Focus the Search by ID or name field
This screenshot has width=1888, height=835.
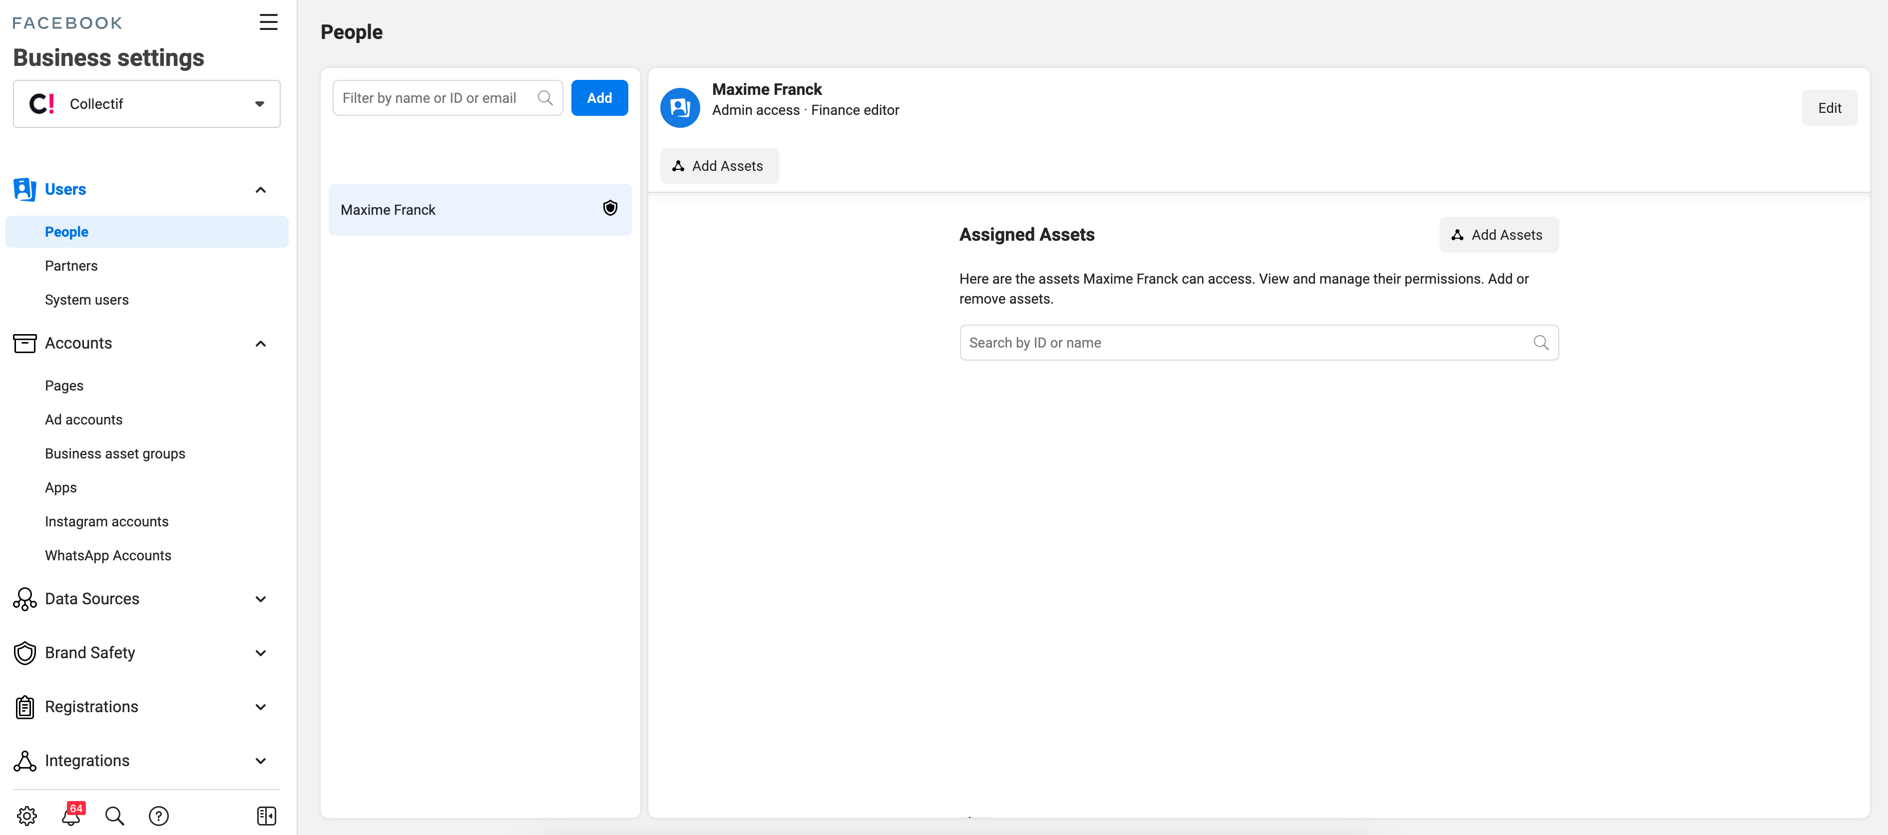tap(1259, 343)
